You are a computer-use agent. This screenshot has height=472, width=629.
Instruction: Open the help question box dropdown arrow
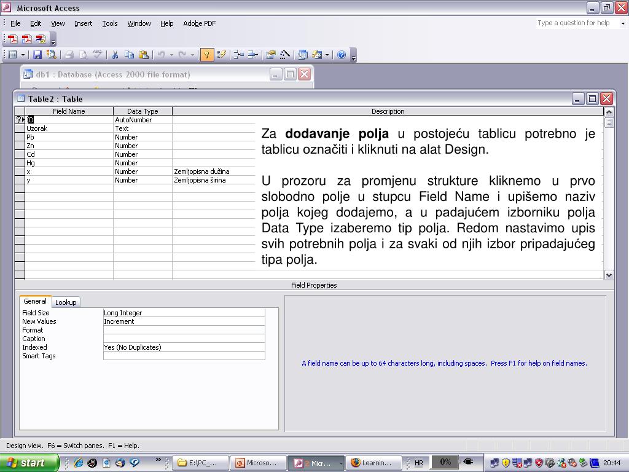pyautogui.click(x=623, y=23)
